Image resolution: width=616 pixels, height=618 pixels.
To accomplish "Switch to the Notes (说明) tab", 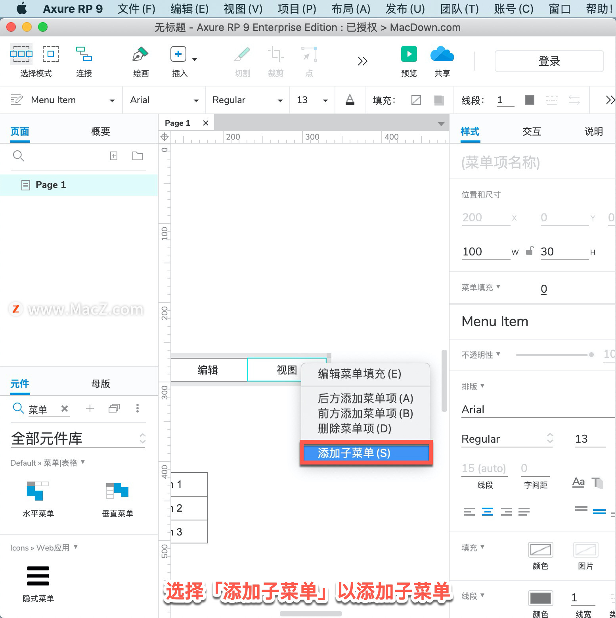I will click(593, 131).
